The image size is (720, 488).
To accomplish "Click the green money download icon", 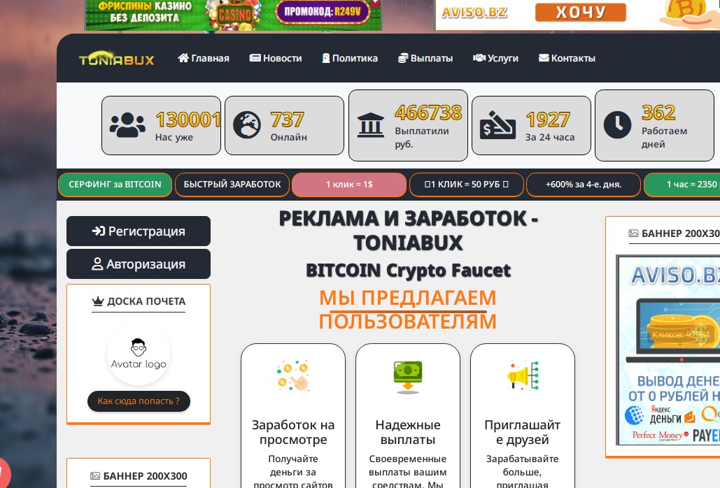I will point(408,377).
